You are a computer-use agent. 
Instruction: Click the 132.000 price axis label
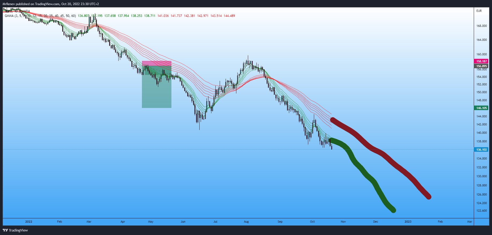[482, 167]
